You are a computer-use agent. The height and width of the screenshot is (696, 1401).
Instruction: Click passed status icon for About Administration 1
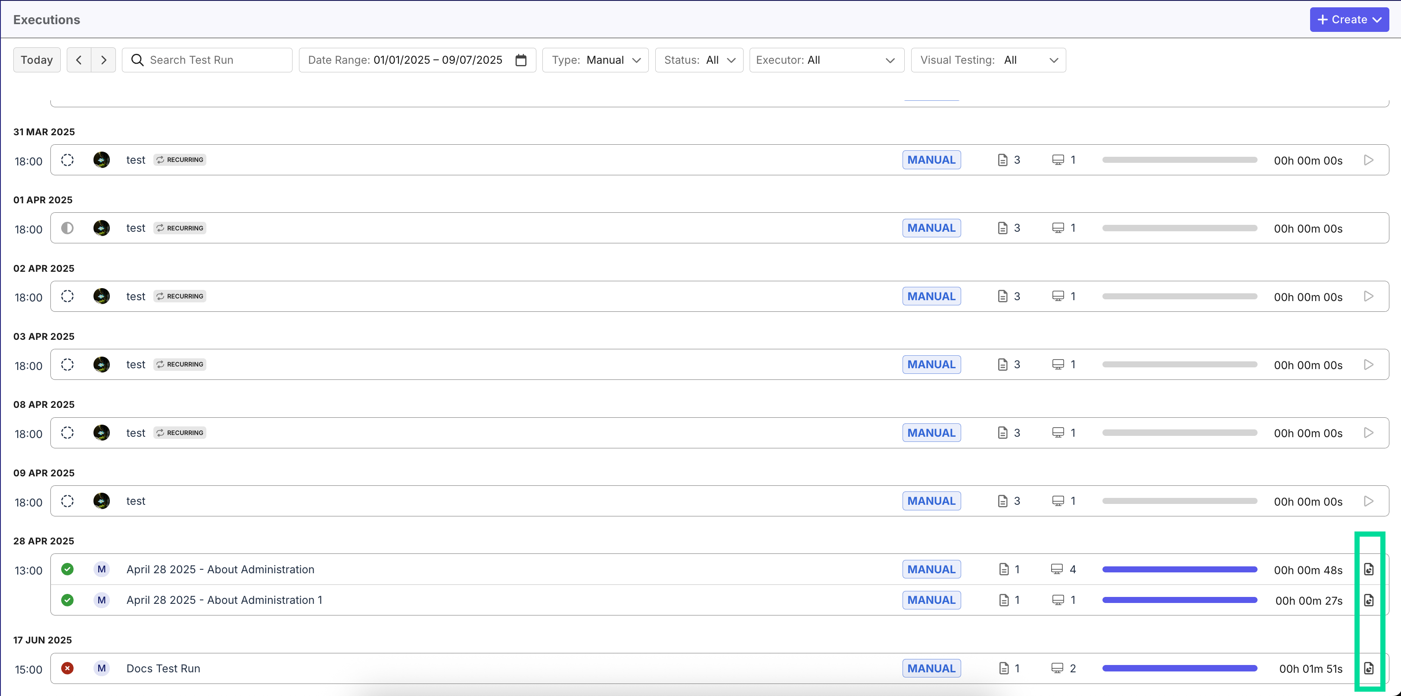point(68,600)
